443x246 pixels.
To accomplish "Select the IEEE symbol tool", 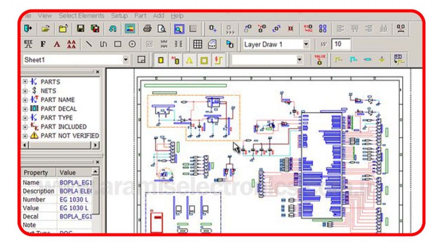I will click(x=28, y=44).
